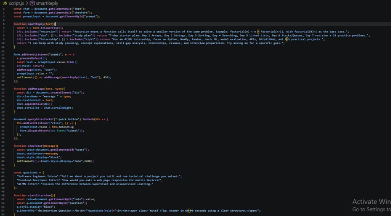The height and width of the screenshot is (216, 391).
Task: Click the setTimeout addMessage smartReply line
Action: coord(64,77)
